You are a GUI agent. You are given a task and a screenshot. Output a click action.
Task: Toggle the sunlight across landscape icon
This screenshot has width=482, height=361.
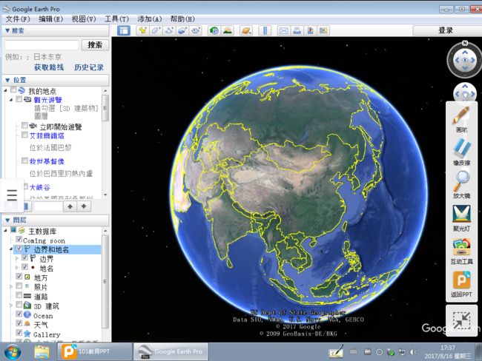click(x=228, y=30)
